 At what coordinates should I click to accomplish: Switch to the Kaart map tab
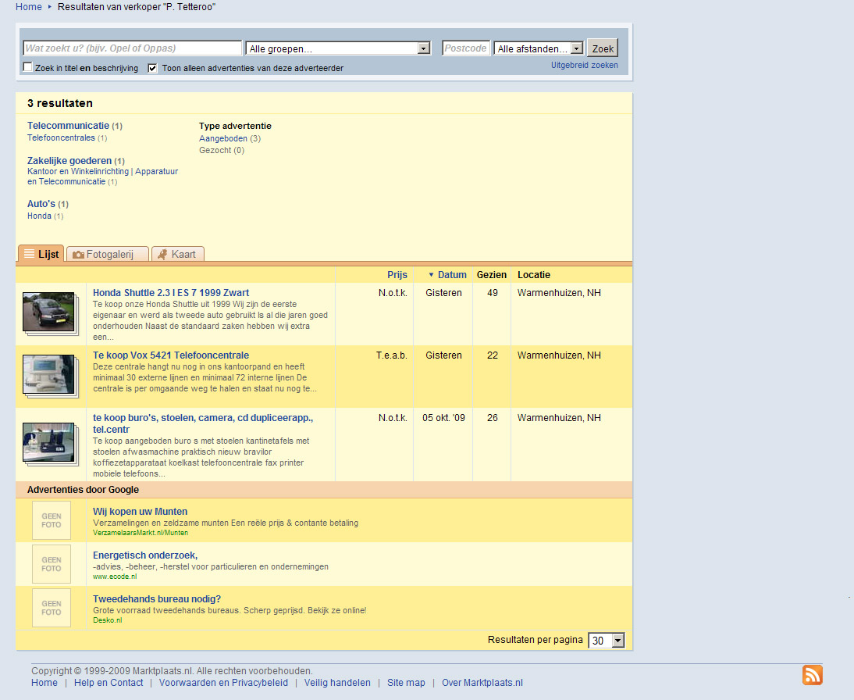(177, 254)
